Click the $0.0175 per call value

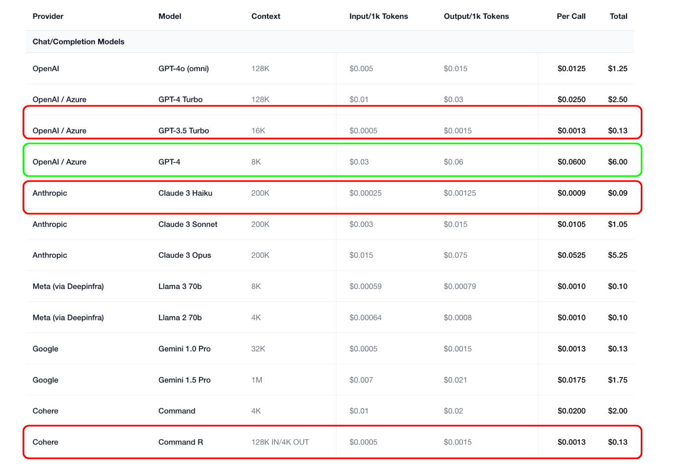(x=572, y=380)
